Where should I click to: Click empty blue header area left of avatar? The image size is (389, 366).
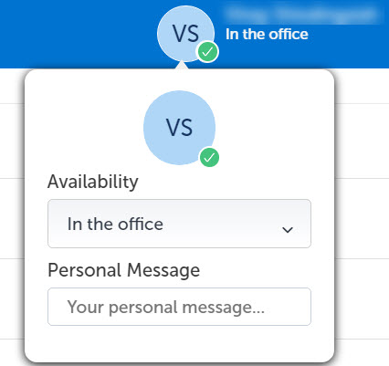click(x=76, y=34)
